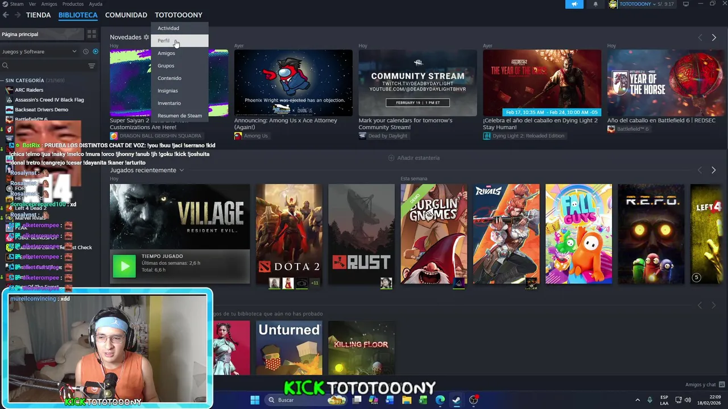Select Actividad from profile menu
The width and height of the screenshot is (728, 409).
(179, 28)
